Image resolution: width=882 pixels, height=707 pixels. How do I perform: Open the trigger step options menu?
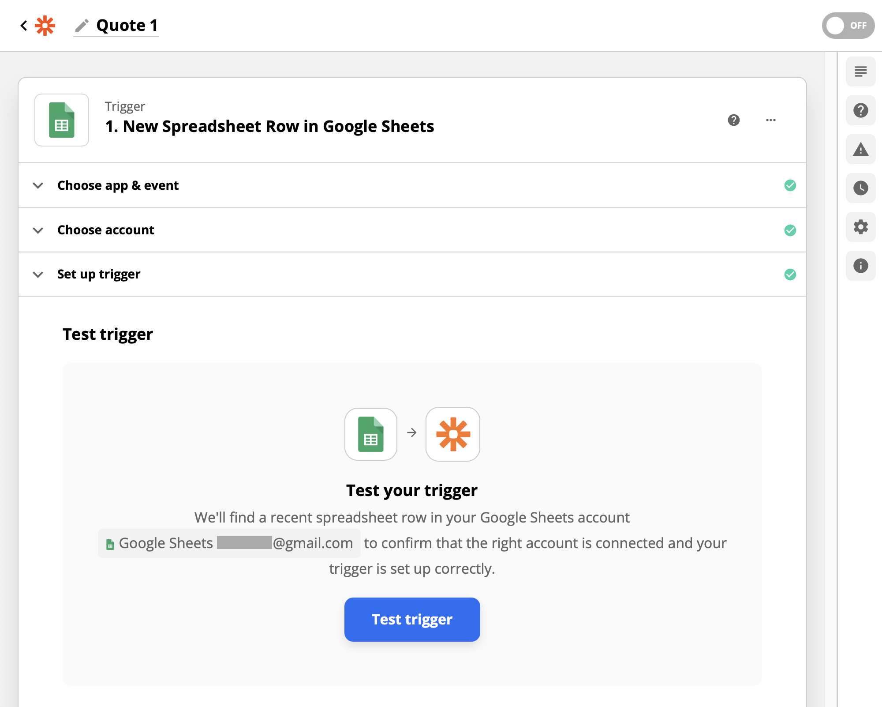click(x=770, y=120)
